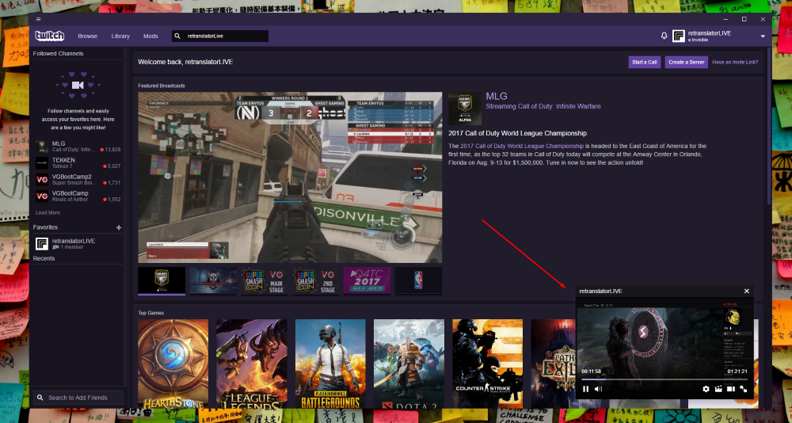Screen dimensions: 792x423
Task: Open the mini player settings gear
Action: tap(706, 389)
